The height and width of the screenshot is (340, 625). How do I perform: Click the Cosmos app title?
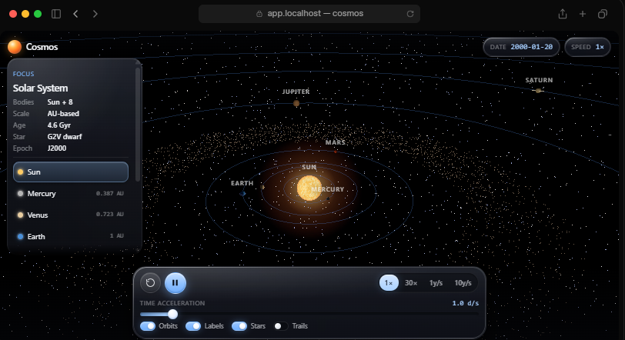point(42,47)
